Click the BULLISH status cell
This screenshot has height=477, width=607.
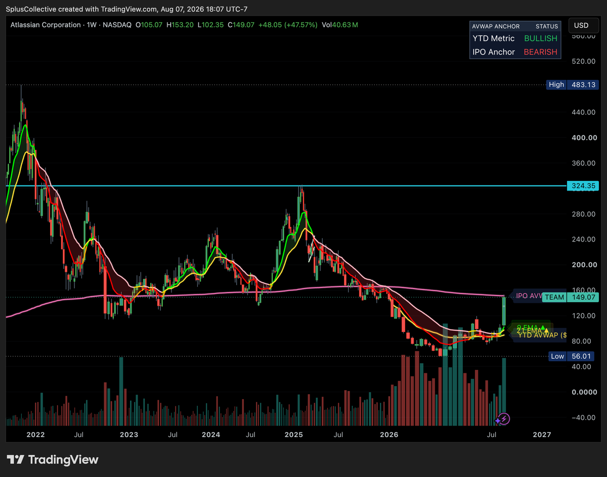tap(541, 38)
